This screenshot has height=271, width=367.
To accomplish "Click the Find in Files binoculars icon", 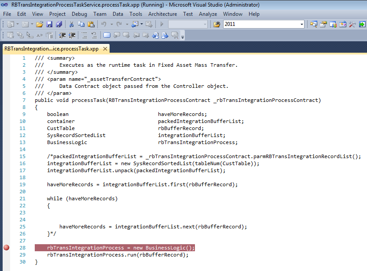I will coord(217,24).
